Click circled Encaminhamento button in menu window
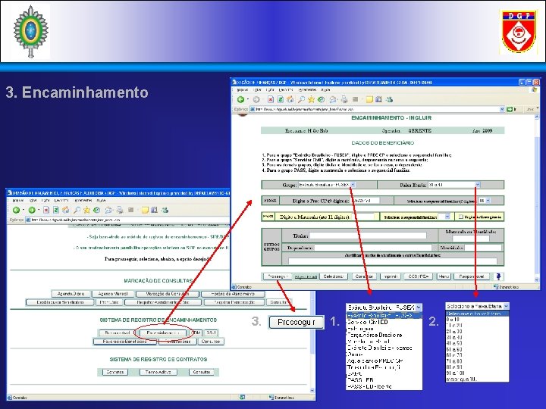 tap(163, 333)
